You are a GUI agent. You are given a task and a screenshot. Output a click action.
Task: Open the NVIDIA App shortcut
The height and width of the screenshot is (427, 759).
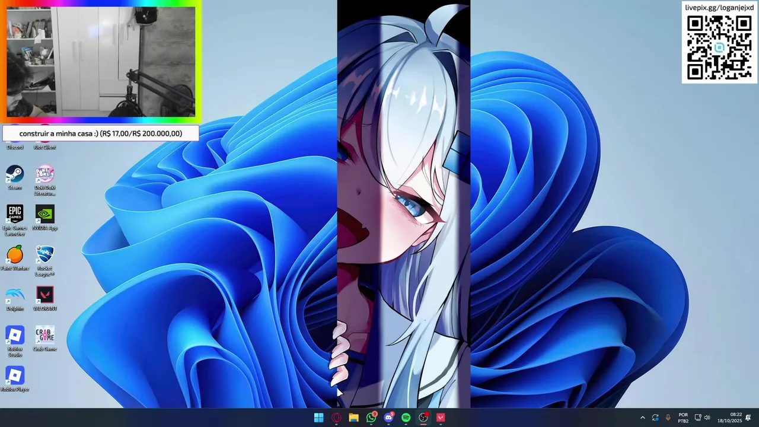(x=45, y=218)
